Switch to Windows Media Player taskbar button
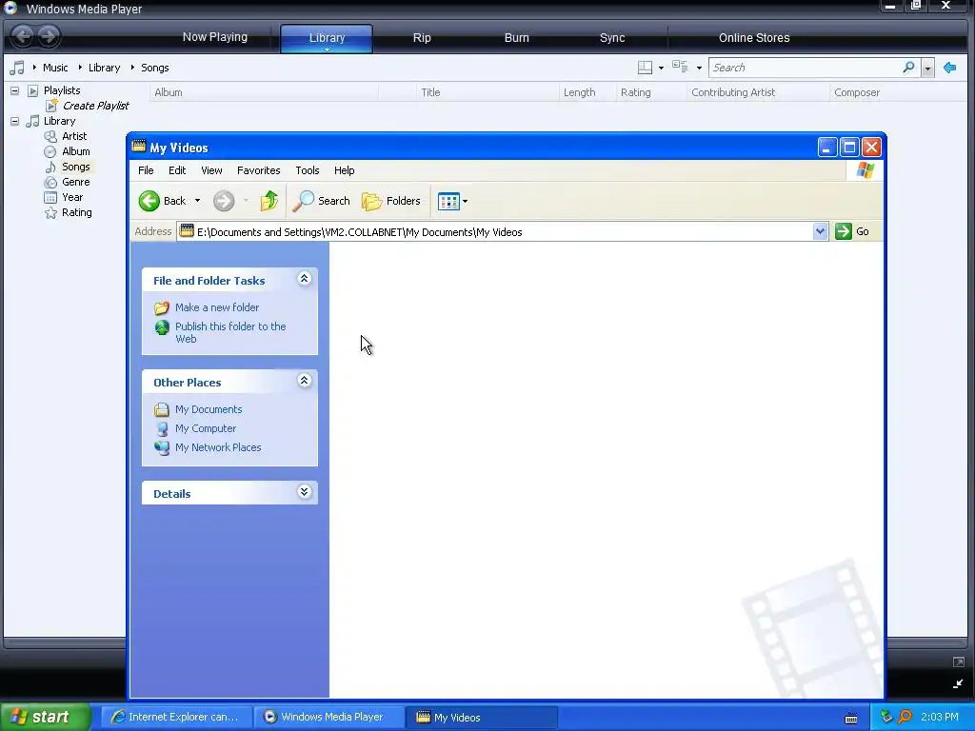This screenshot has height=731, width=975. coord(328,717)
